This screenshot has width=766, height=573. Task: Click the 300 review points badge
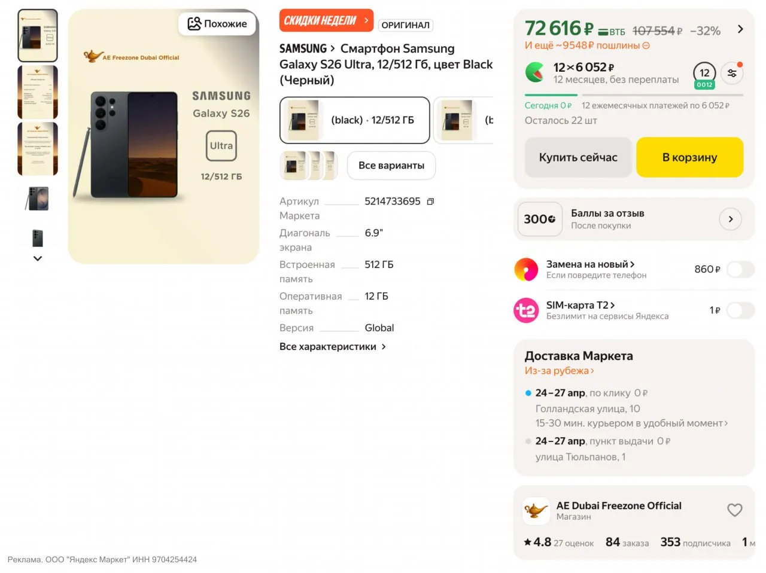(540, 219)
